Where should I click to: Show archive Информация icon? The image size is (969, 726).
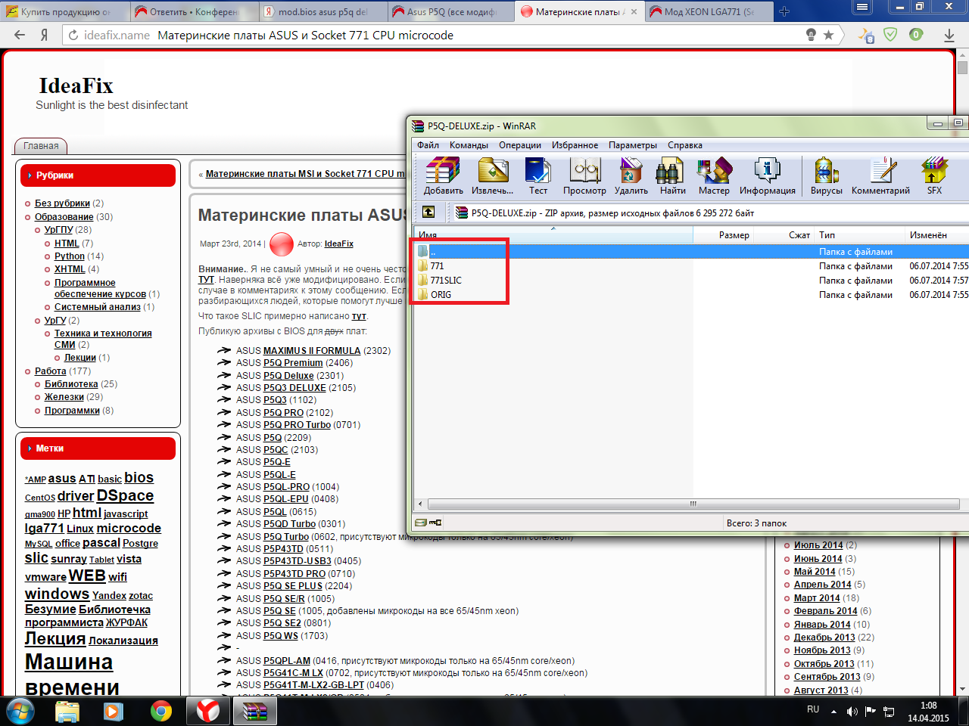coord(768,176)
